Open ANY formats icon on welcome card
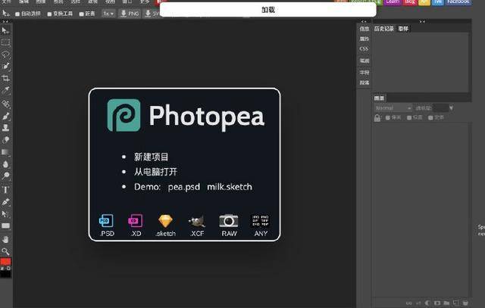 pos(261,226)
